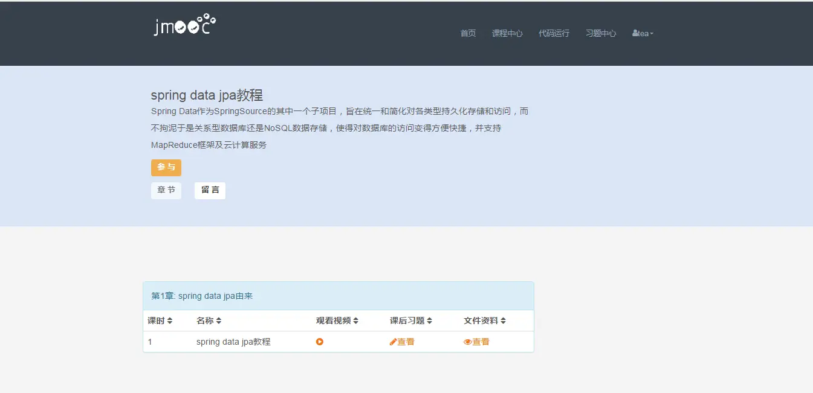Open 课程中心 in the navbar
This screenshot has width=813, height=393.
click(507, 33)
